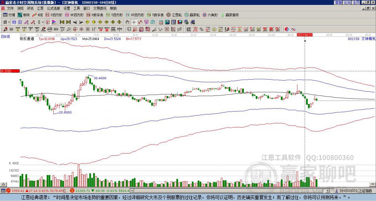Viewport: 376px width, 201px height.
Task: Open the T数字表 tool
Action: coord(155,15)
